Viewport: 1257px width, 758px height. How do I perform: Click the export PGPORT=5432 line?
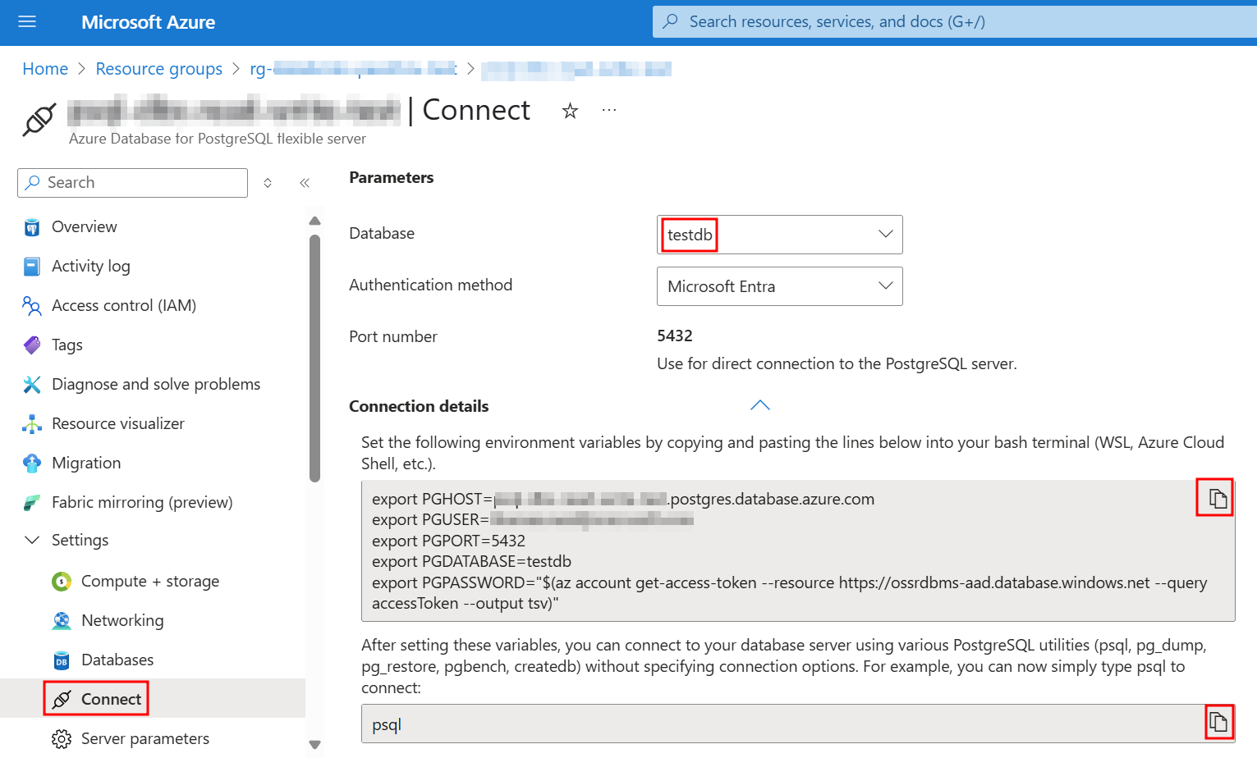448,541
